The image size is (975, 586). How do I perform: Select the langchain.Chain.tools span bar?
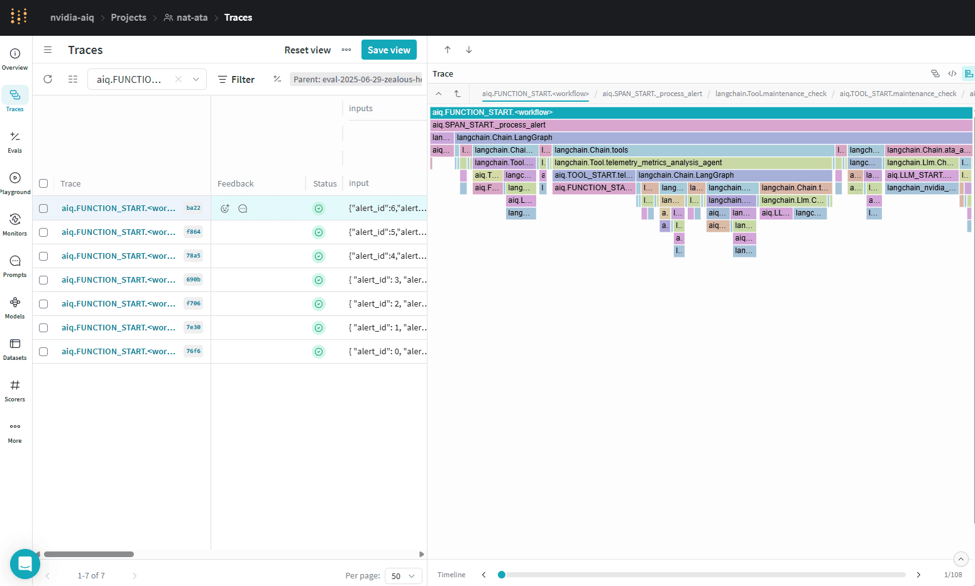click(693, 150)
